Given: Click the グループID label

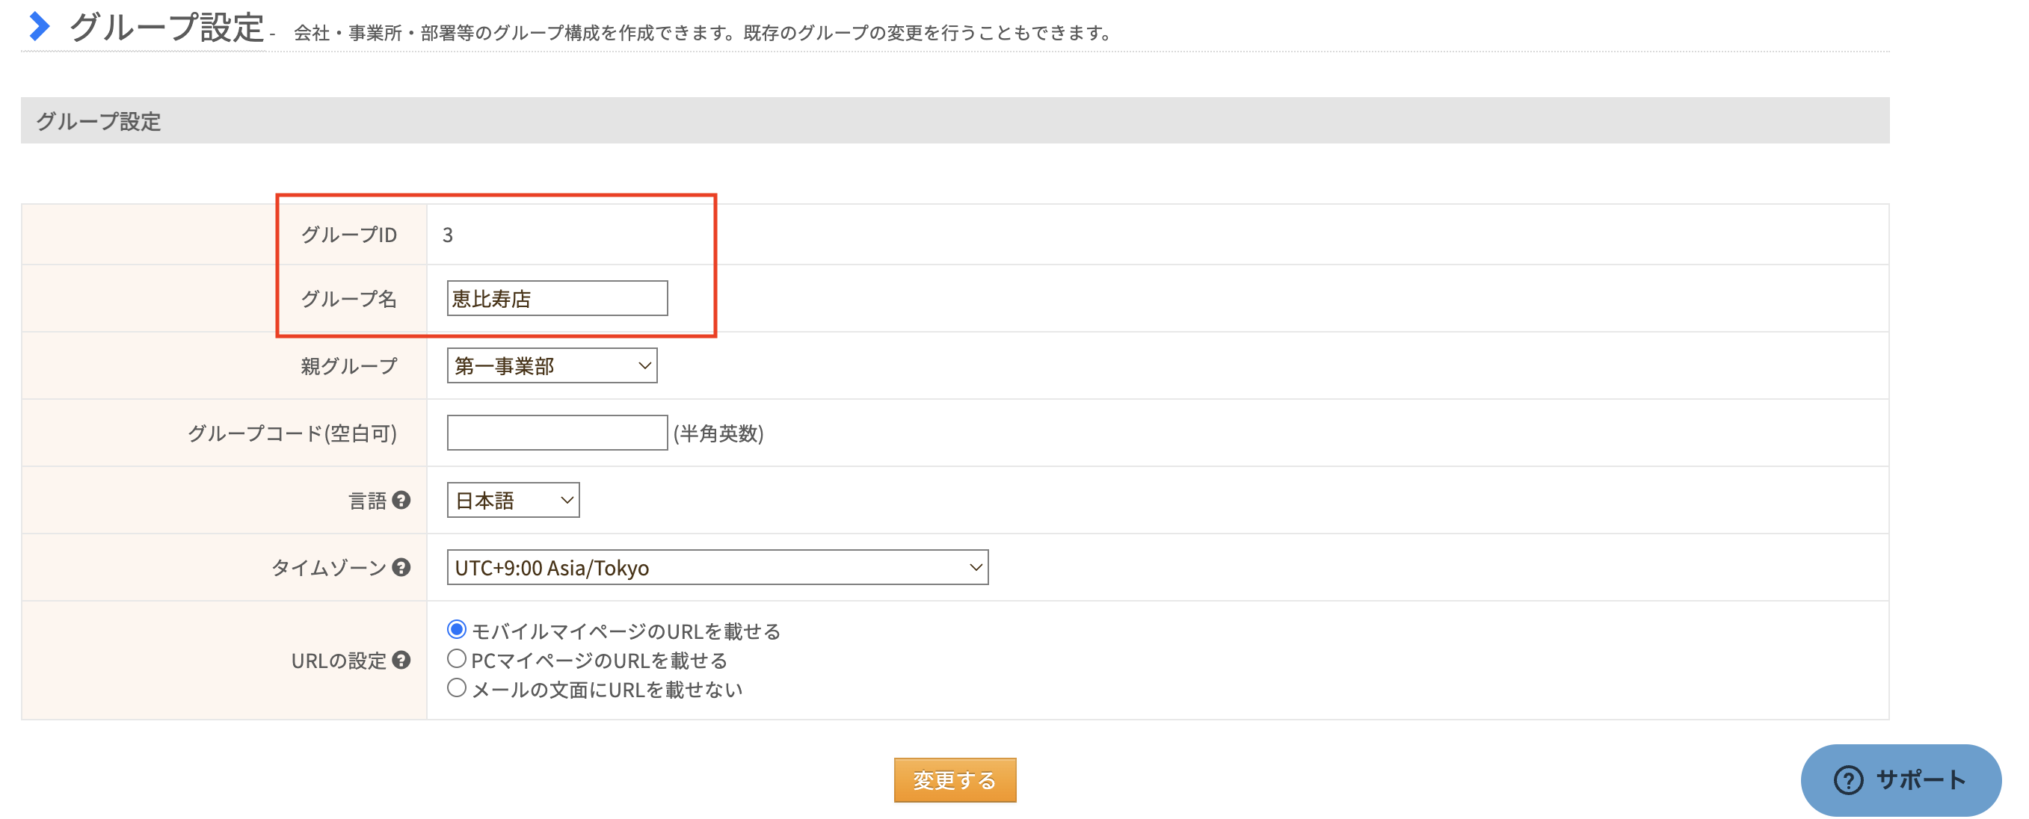Looking at the screenshot, I should coord(349,235).
